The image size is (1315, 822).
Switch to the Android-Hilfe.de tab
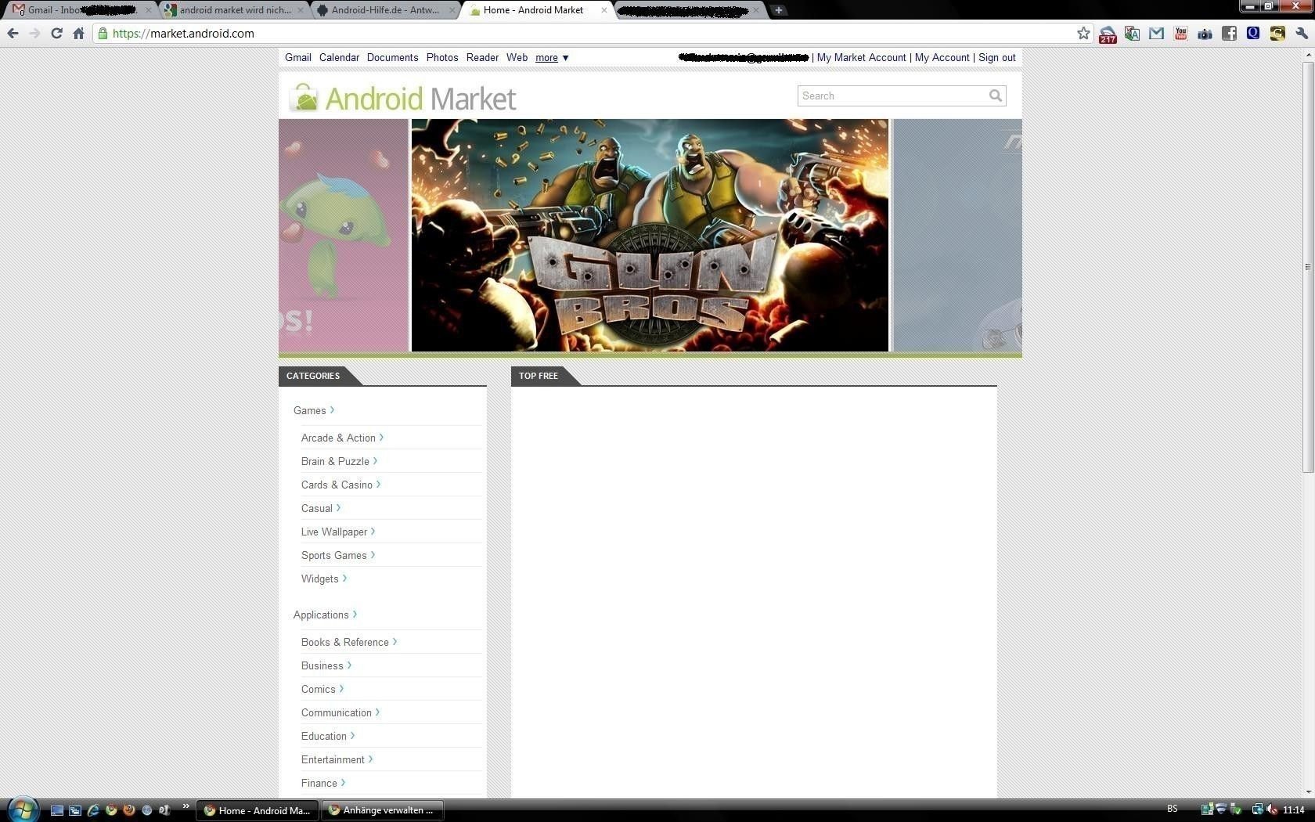tap(385, 10)
